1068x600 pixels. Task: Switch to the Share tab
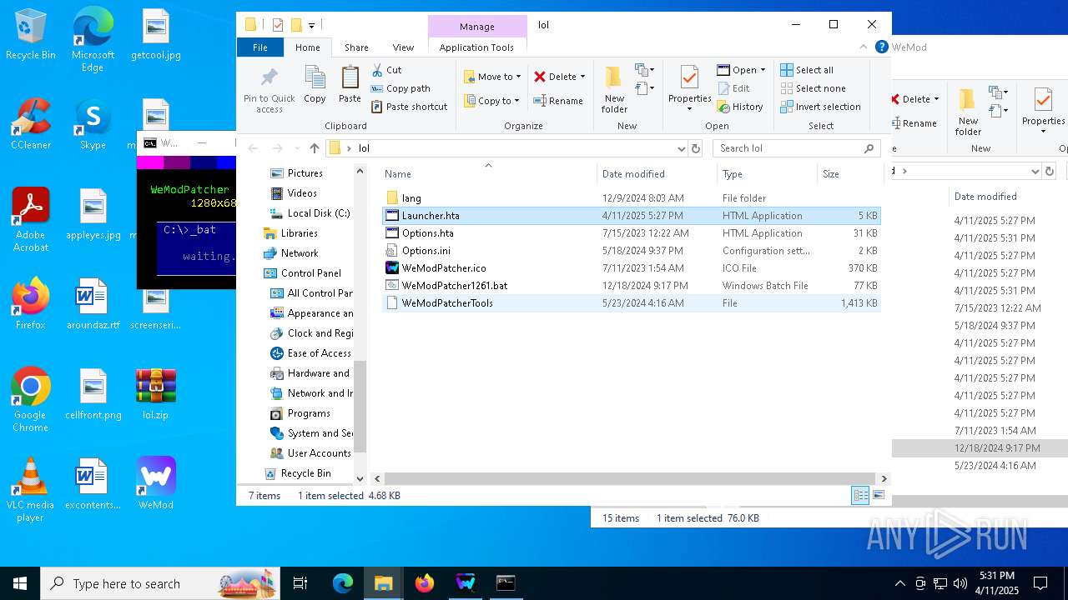[x=356, y=47]
